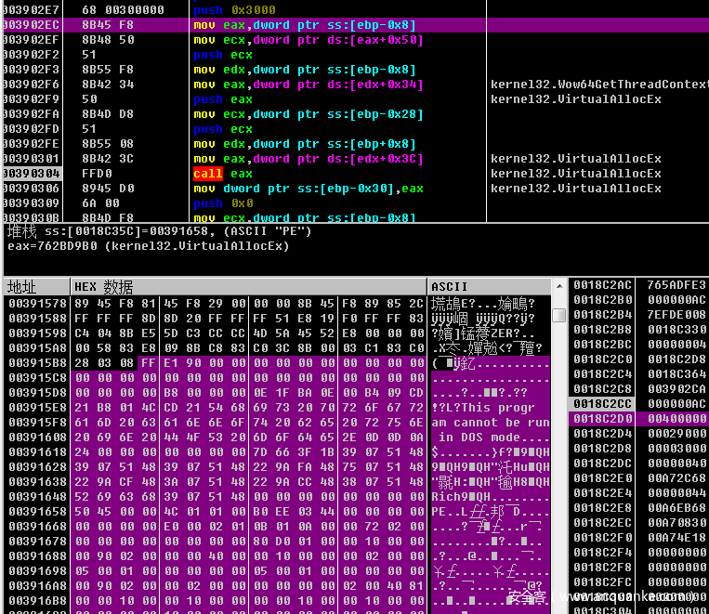Select the instruction at address 00390306

pos(308,189)
